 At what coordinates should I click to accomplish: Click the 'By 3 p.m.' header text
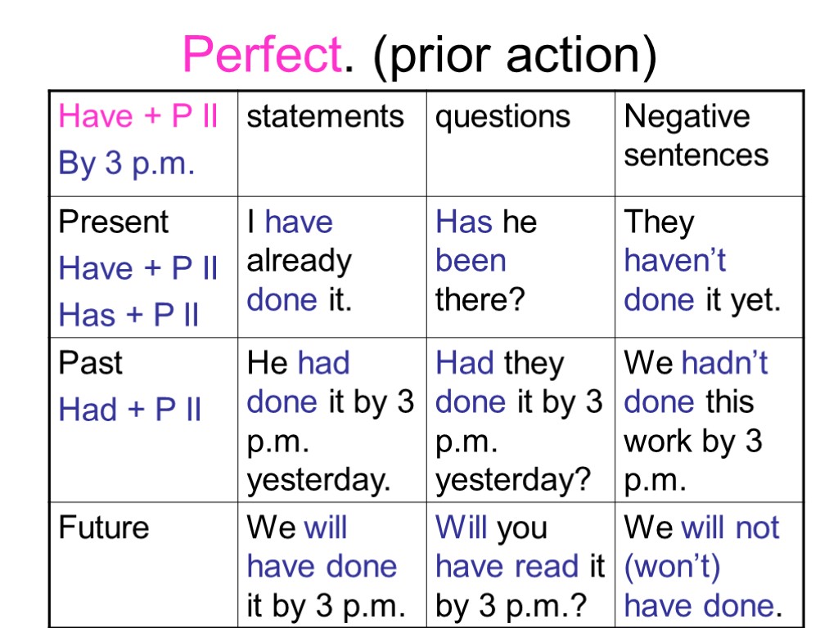coord(127,164)
